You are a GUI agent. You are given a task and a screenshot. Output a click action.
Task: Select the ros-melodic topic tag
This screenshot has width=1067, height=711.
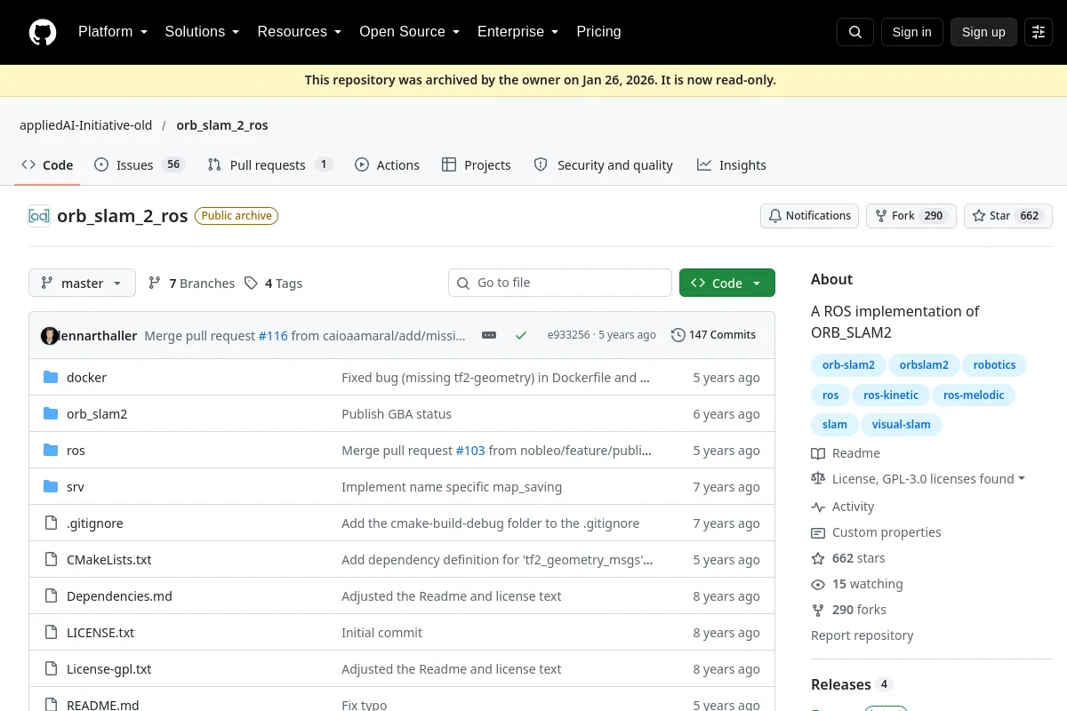(974, 395)
